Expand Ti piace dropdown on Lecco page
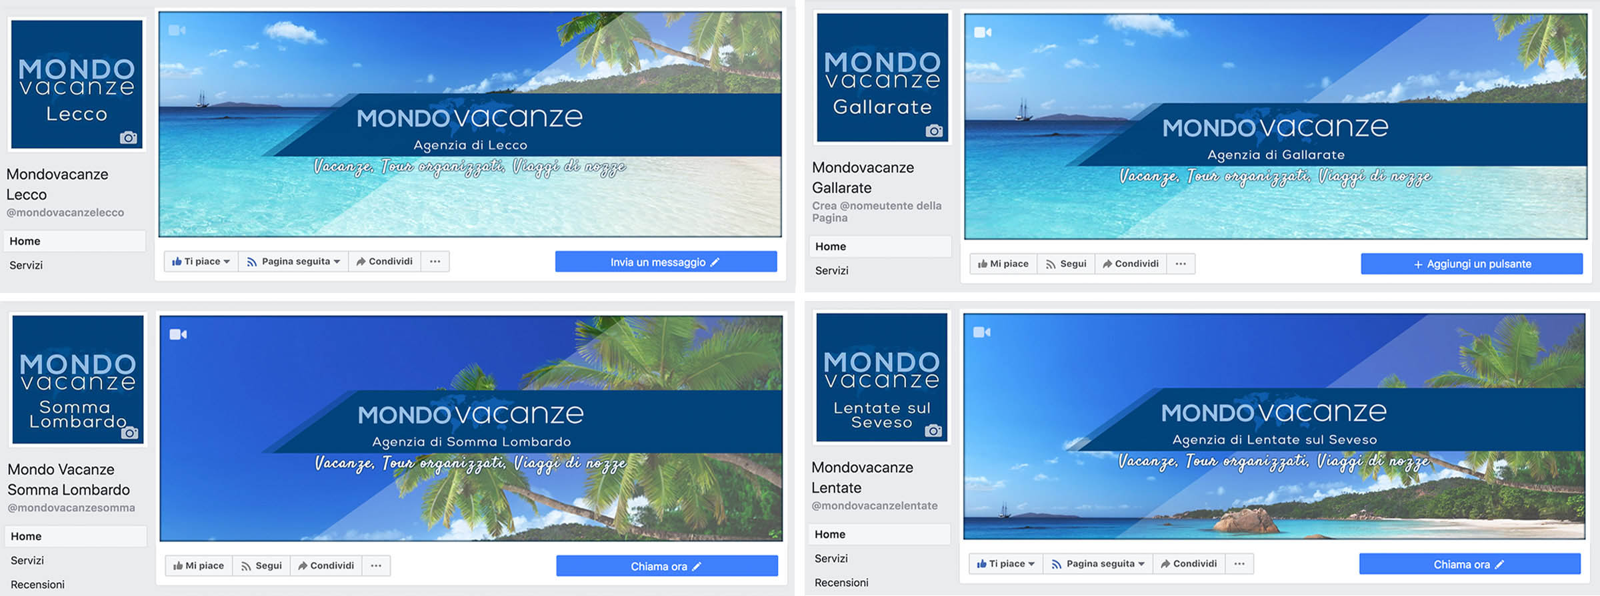This screenshot has width=1600, height=596. [201, 261]
